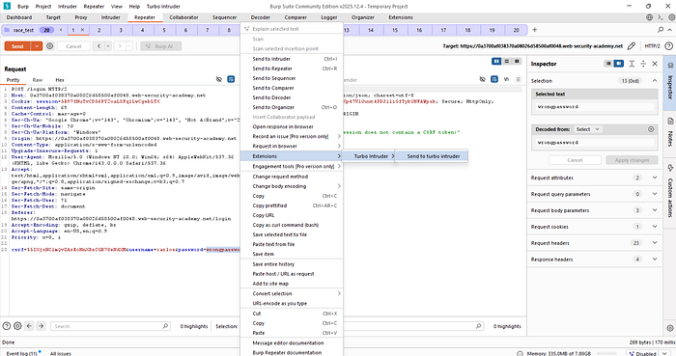Switch request view to Raw
Viewport: 676px width, 356px height.
pos(38,80)
